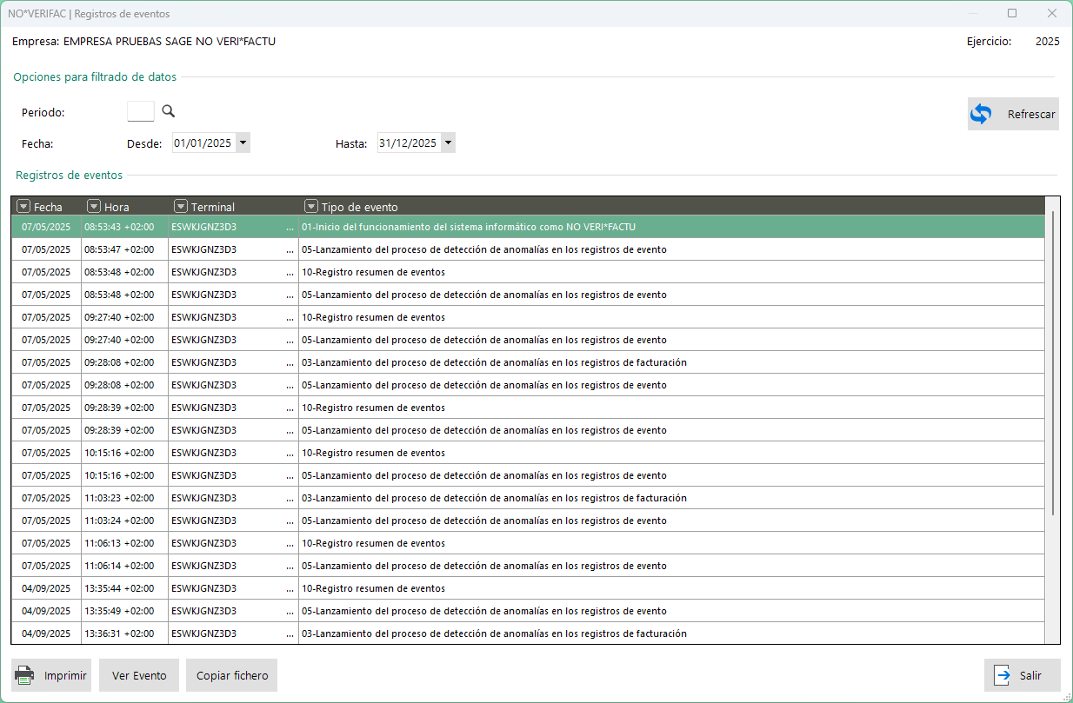Click the Hasta date field 31/12/2025
The height and width of the screenshot is (703, 1073).
pyautogui.click(x=409, y=143)
